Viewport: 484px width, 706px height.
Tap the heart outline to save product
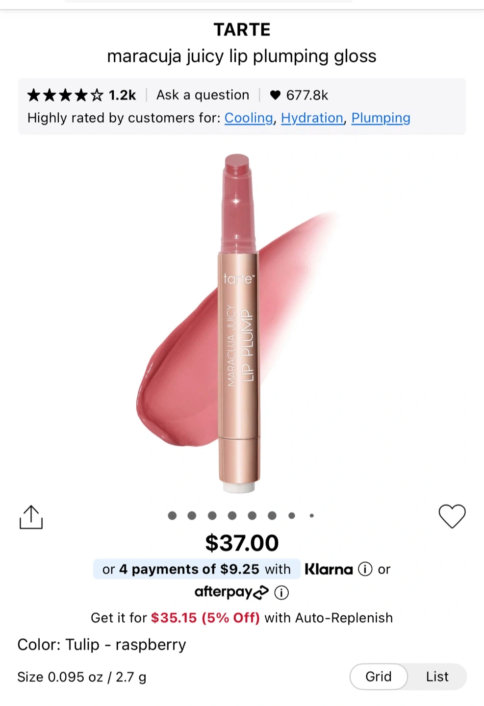tap(452, 516)
